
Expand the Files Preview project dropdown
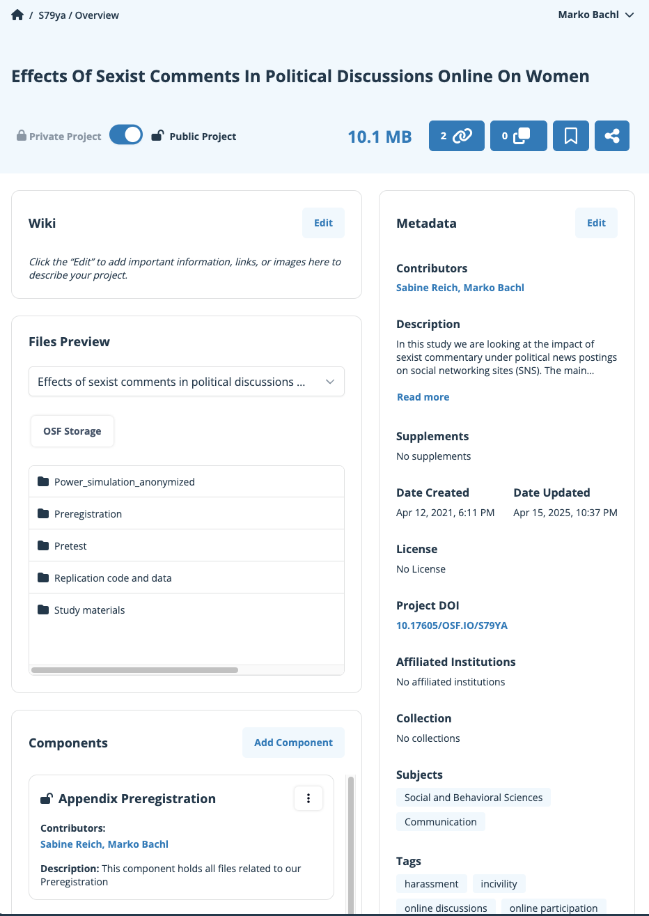186,382
